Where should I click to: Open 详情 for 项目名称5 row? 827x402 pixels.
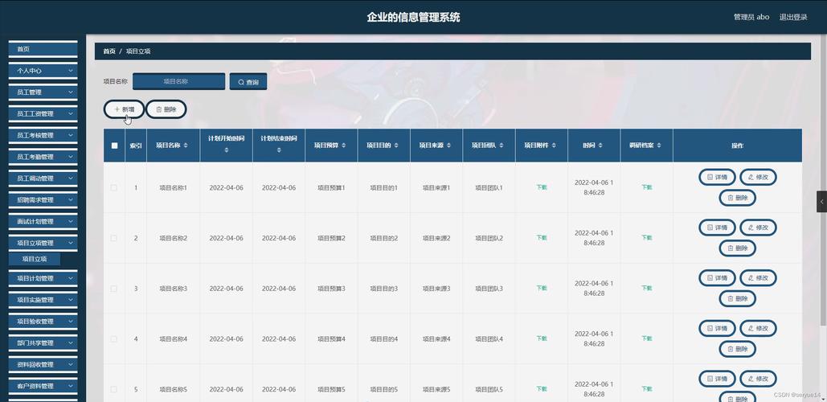717,379
